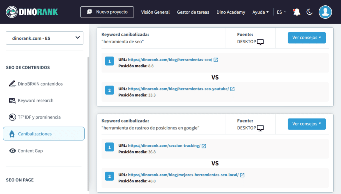Screen dimensions: 341x194
Task: Click "Posición media: 48.8" text
Action: click(137, 181)
